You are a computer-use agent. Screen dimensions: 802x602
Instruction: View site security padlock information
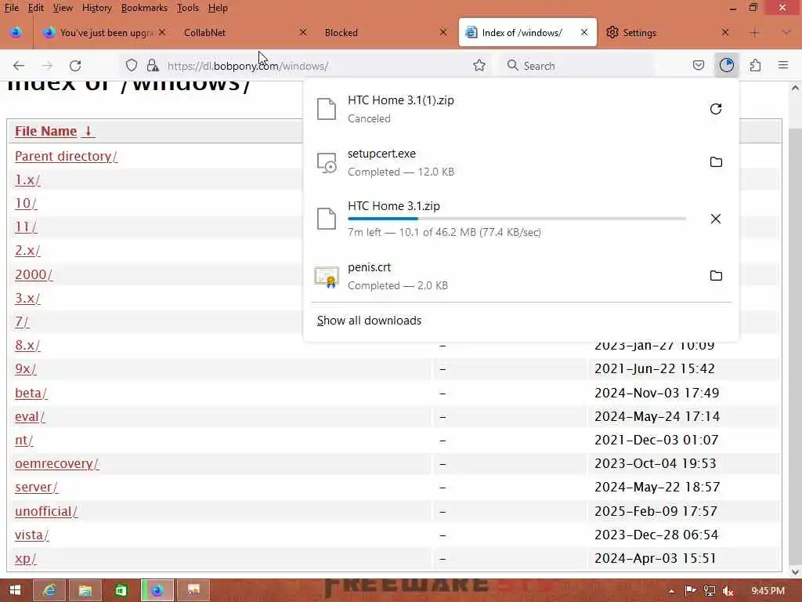(153, 66)
